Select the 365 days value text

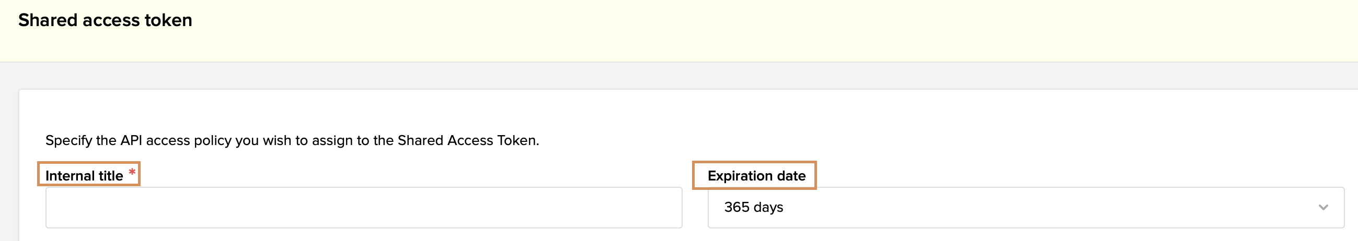pyautogui.click(x=753, y=207)
